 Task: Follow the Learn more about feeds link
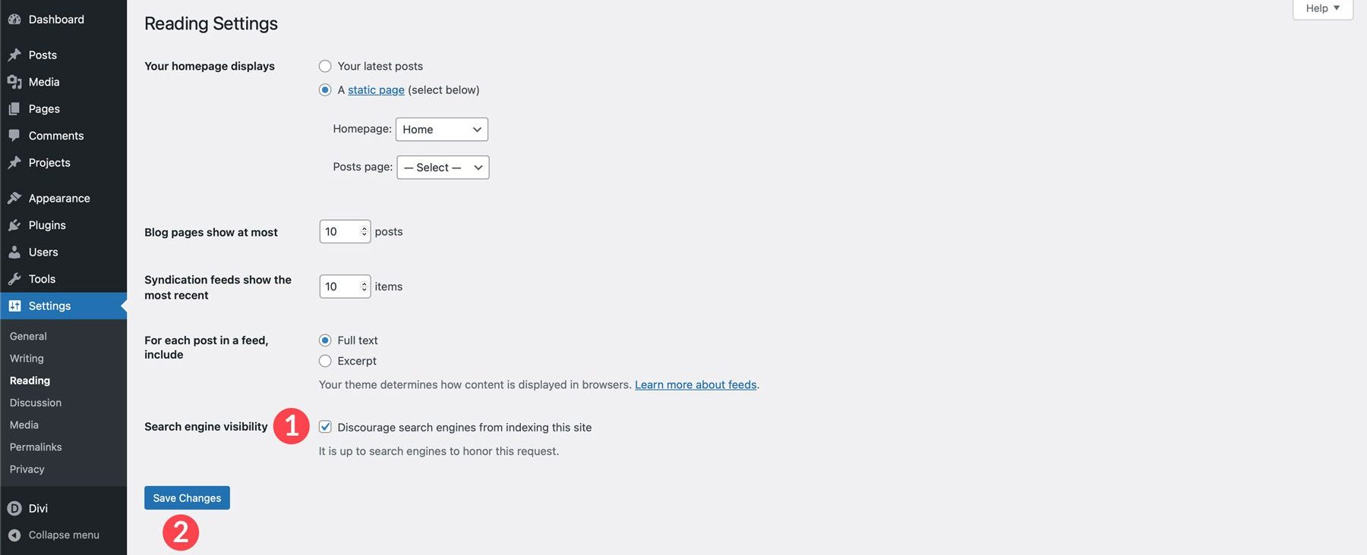click(x=696, y=384)
